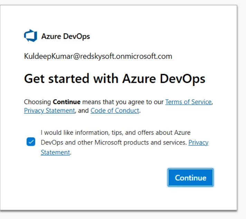Click the word Choosing in the agreement sentence
The height and width of the screenshot is (219, 246).
click(38, 102)
